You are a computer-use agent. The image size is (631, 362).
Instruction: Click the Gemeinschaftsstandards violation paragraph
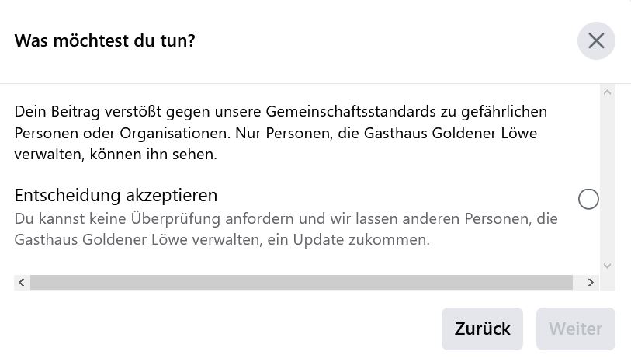click(x=280, y=133)
